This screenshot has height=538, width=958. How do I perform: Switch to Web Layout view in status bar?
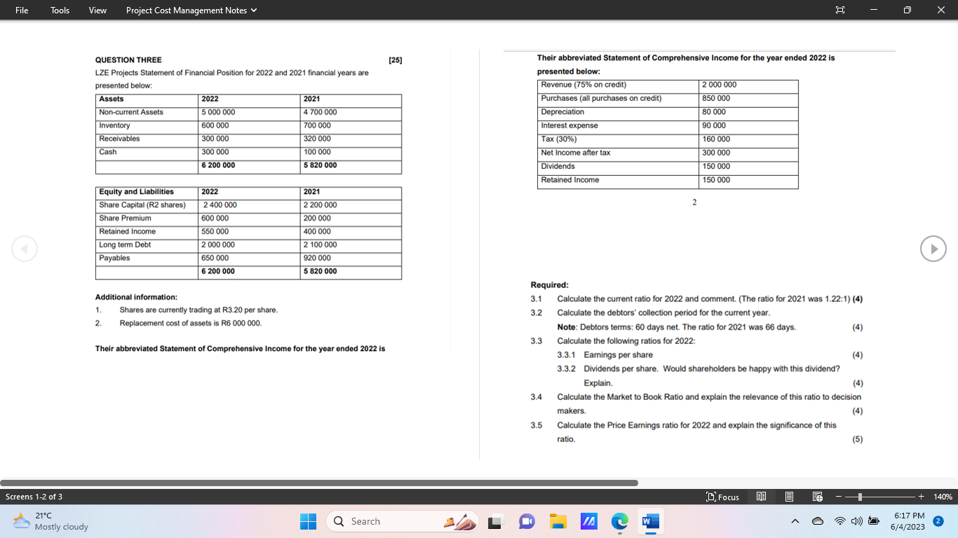(817, 497)
